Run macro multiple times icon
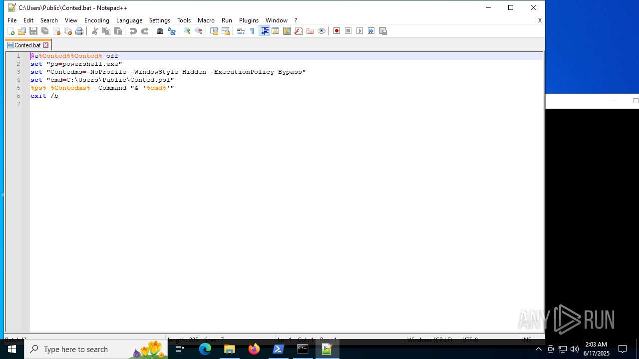This screenshot has height=359, width=639. tap(371, 31)
